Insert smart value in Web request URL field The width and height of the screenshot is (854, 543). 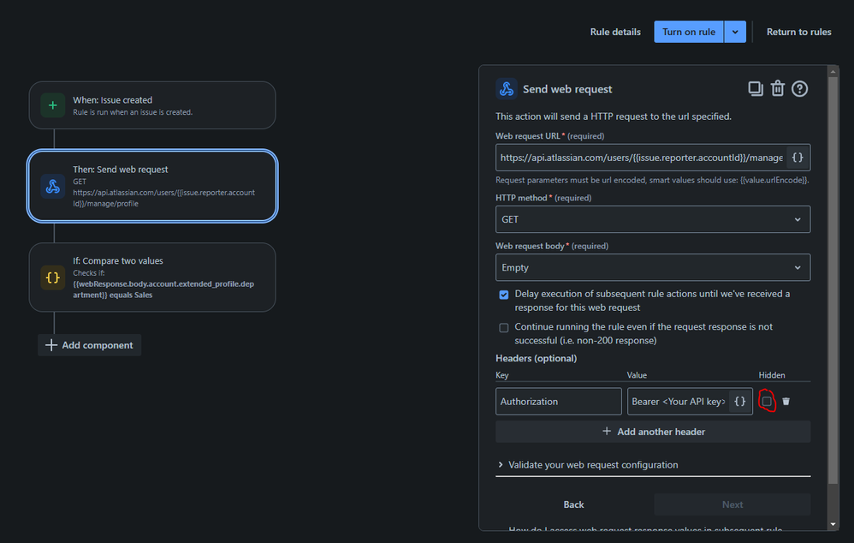(798, 158)
